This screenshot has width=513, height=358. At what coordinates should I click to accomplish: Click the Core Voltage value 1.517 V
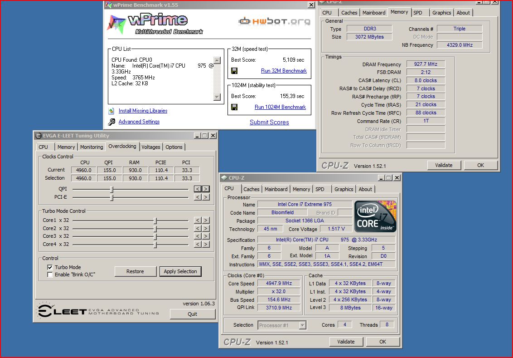(x=336, y=229)
